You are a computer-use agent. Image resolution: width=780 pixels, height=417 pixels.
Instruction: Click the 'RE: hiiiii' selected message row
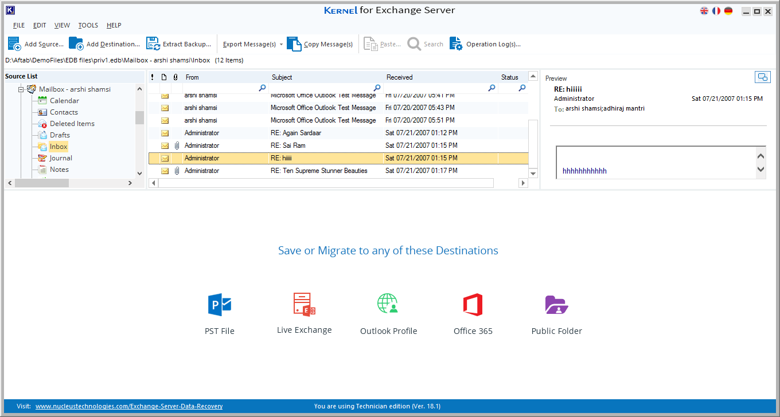[x=338, y=158]
